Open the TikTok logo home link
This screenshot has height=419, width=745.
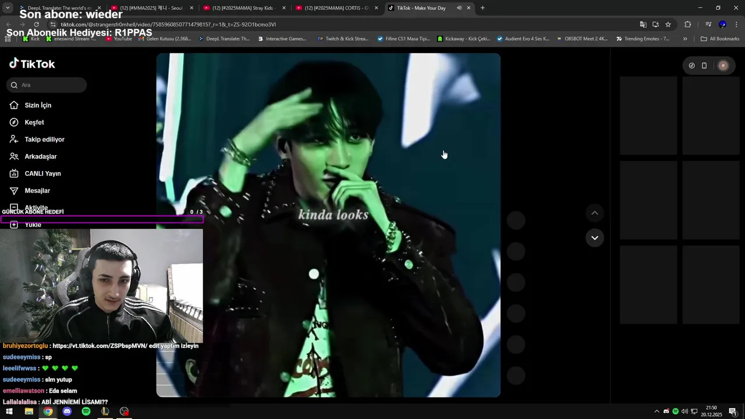click(32, 64)
